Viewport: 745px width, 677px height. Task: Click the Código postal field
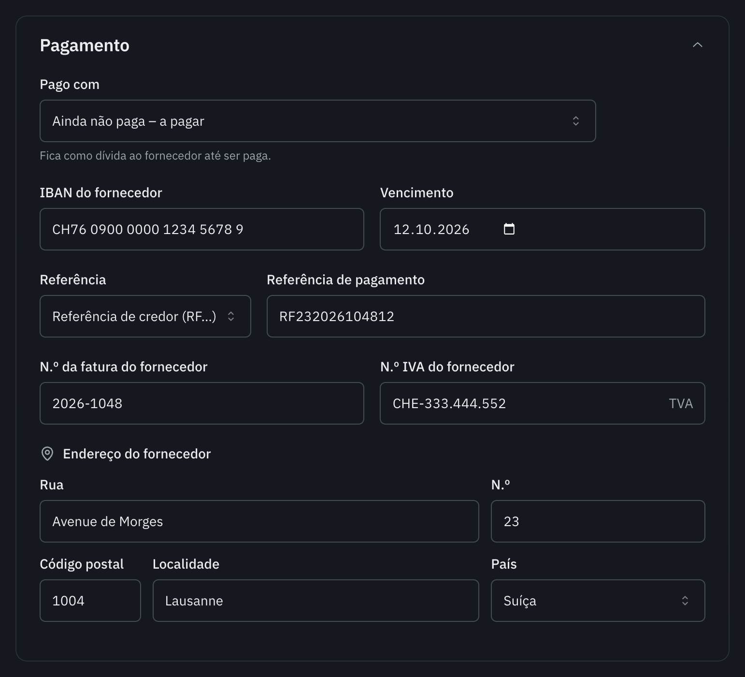[x=90, y=601]
